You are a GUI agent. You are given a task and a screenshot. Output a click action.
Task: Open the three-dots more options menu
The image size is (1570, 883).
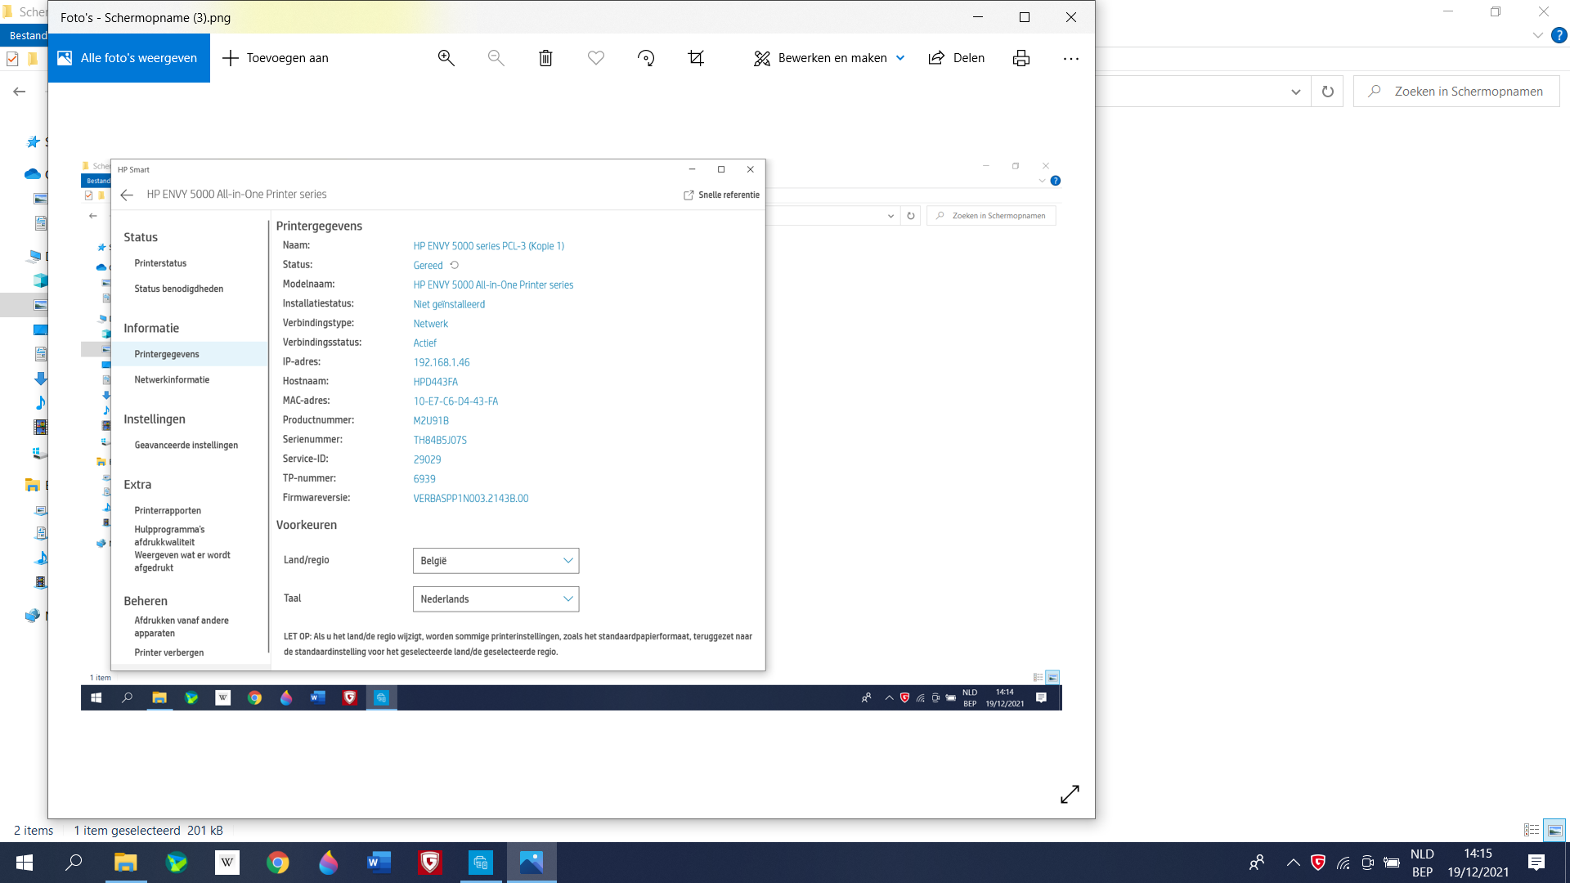(1071, 58)
